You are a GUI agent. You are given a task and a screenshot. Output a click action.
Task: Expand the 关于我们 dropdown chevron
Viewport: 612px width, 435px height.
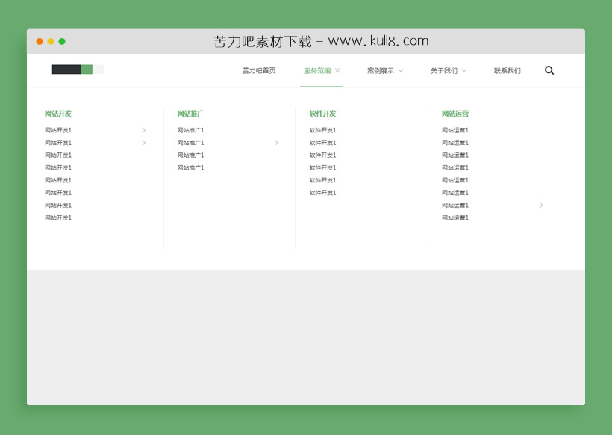[x=463, y=70]
